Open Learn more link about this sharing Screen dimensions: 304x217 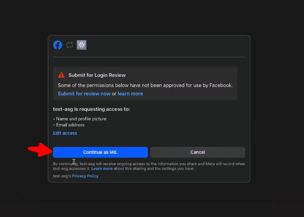tap(102, 169)
